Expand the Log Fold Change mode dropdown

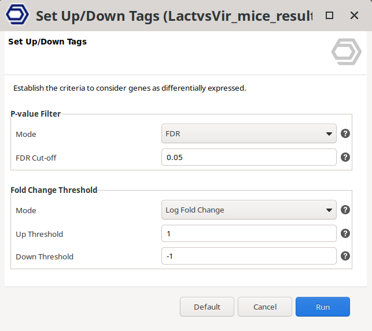coord(249,210)
